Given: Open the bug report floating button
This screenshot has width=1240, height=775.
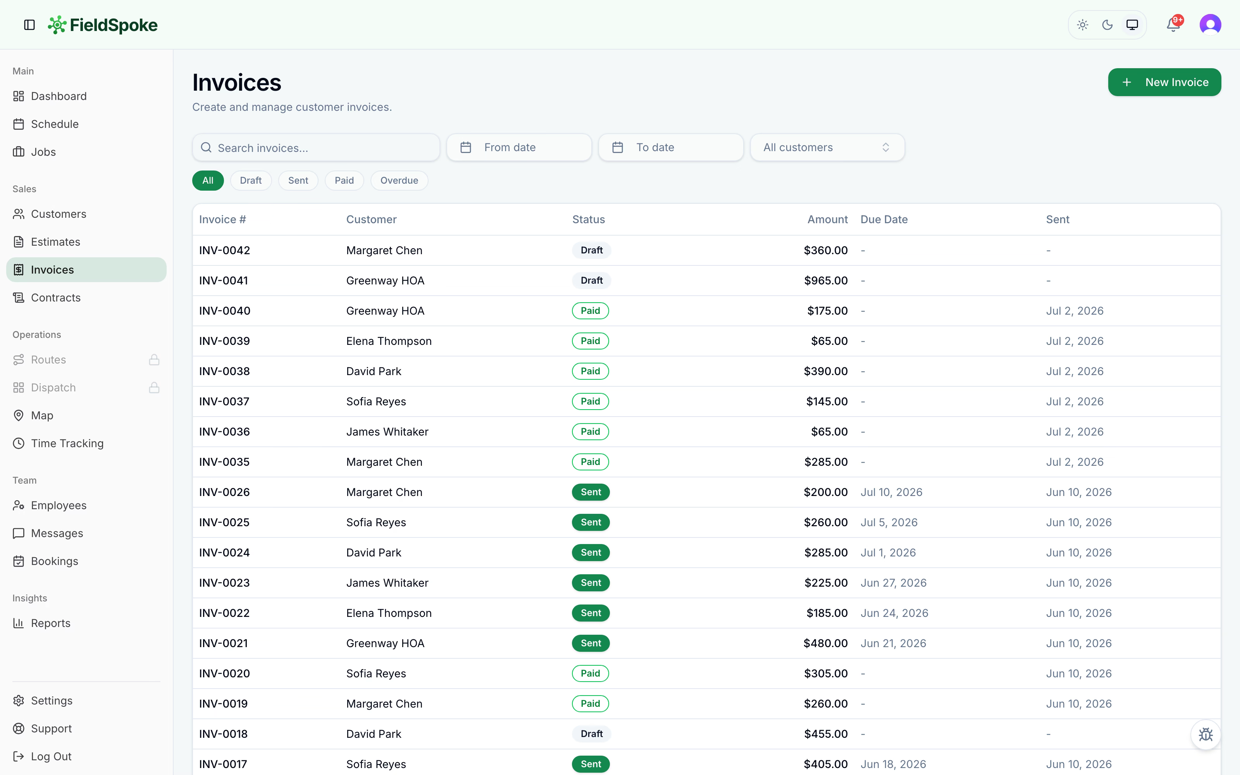Looking at the screenshot, I should coord(1206,734).
